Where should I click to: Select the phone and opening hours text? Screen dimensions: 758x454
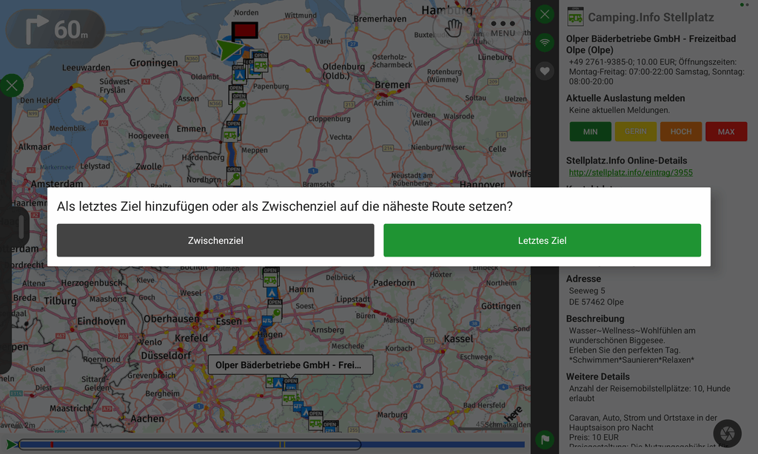657,72
